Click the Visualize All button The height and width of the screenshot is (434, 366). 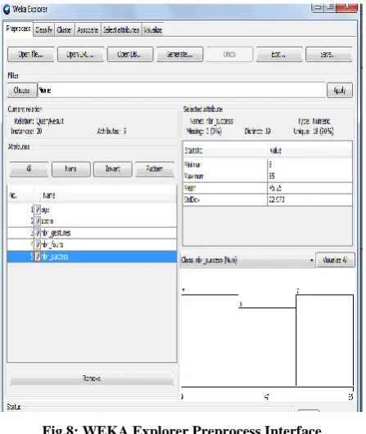[335, 260]
